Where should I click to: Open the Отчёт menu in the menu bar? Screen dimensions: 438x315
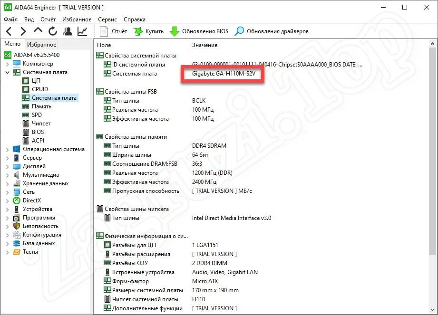pos(48,19)
